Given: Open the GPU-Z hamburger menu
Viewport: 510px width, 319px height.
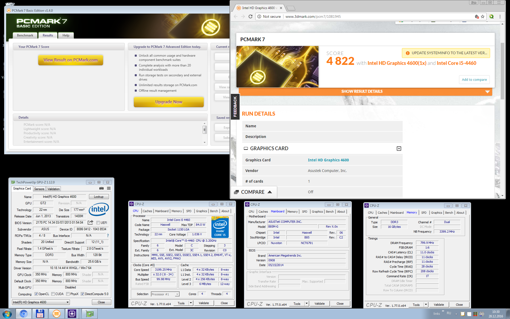Looking at the screenshot, I should click(109, 188).
